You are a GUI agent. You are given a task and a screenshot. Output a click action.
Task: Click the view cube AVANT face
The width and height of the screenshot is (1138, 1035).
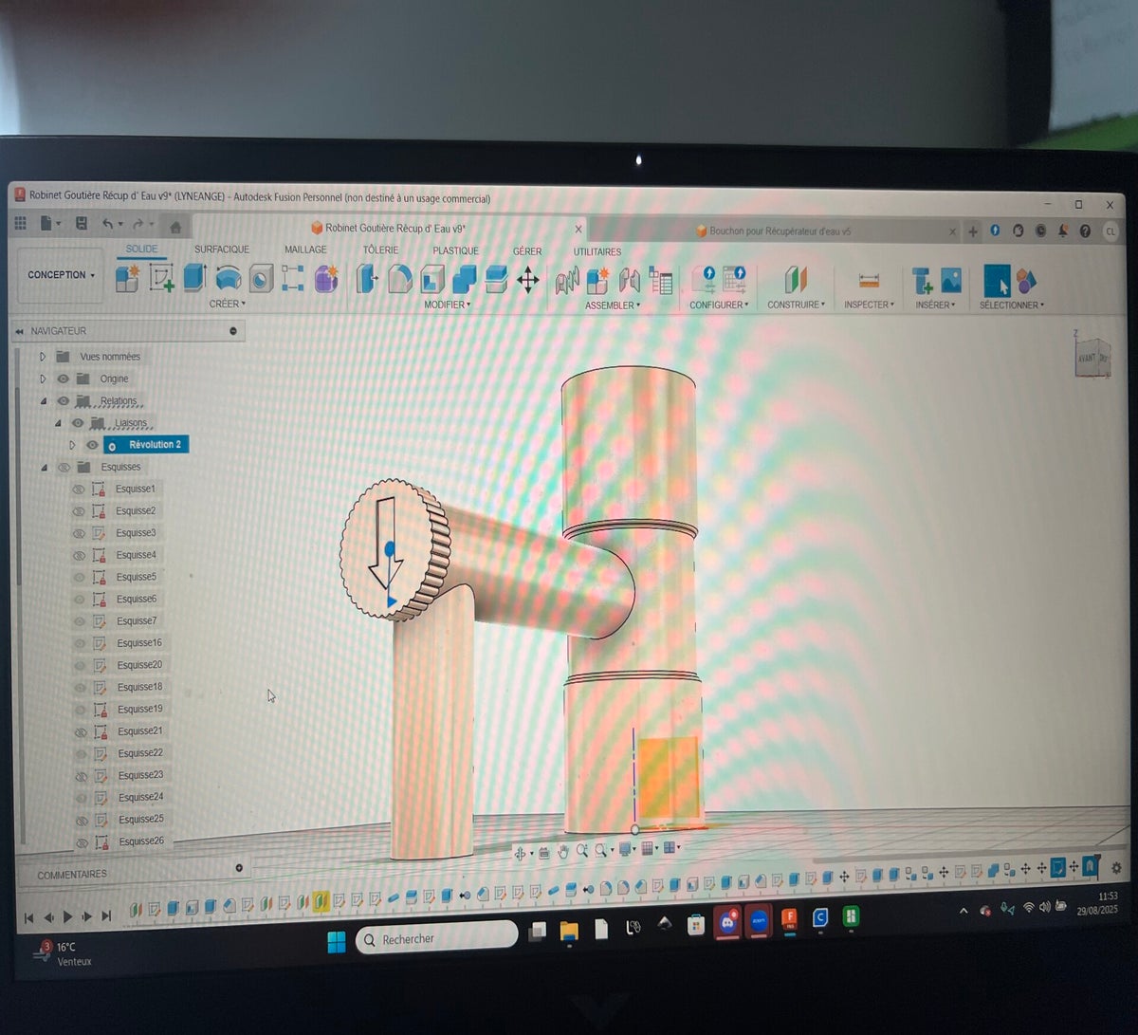coord(1086,359)
